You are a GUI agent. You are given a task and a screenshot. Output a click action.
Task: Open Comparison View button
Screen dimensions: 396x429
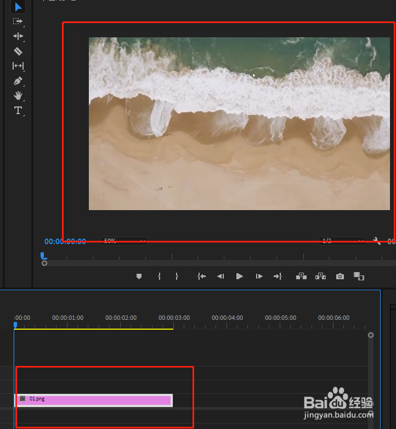tap(359, 276)
